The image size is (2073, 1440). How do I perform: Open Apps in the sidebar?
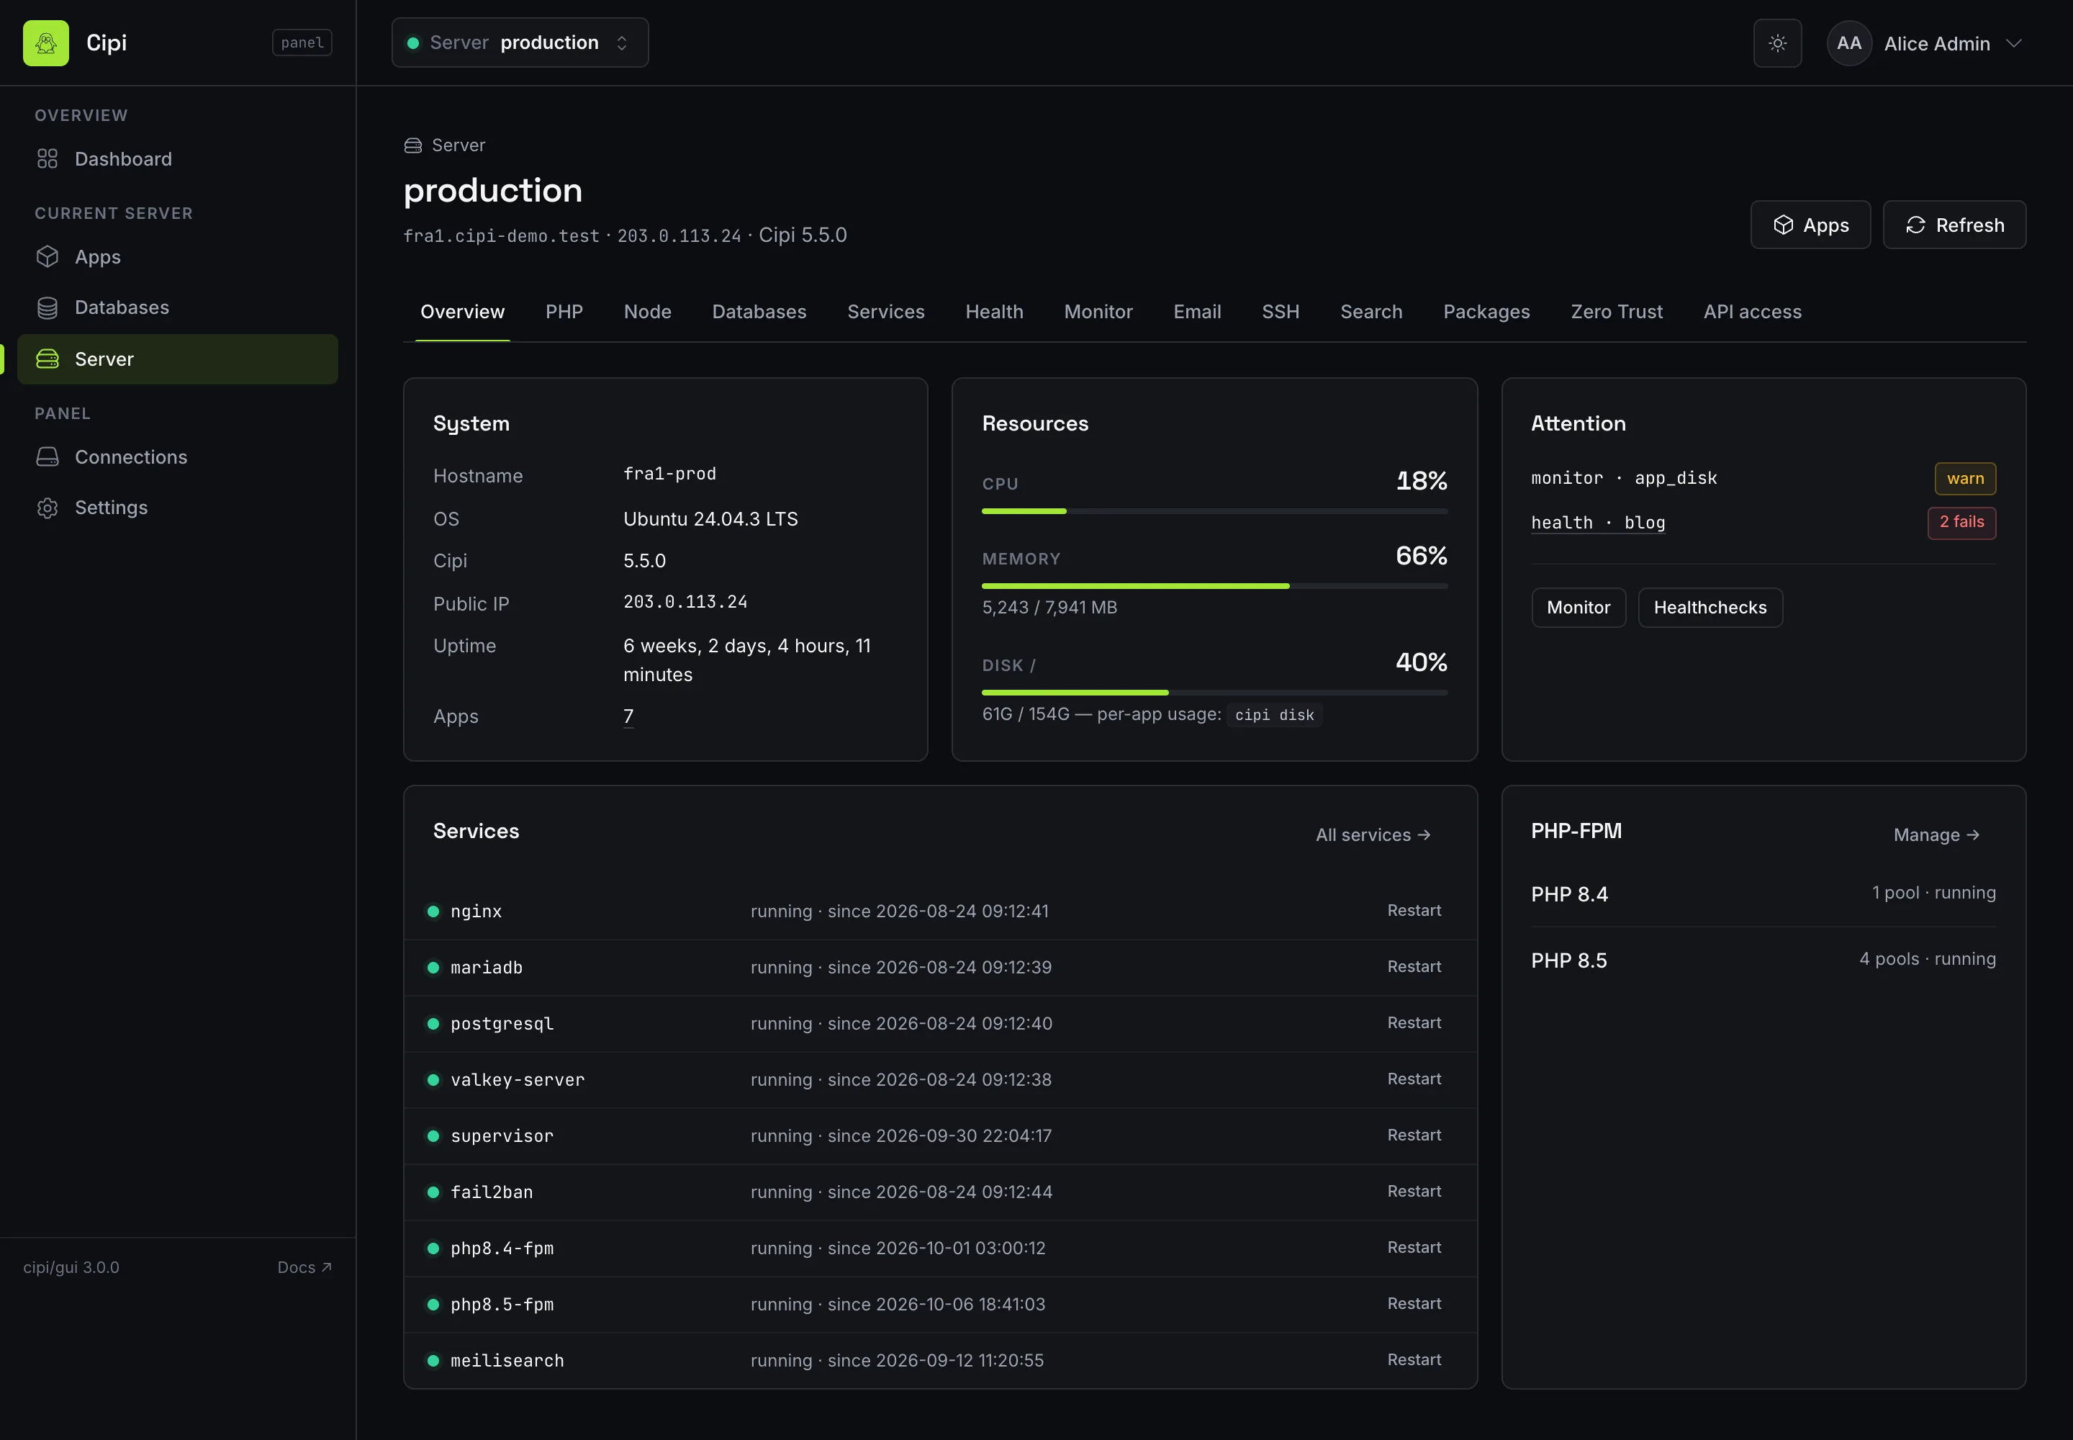point(178,257)
